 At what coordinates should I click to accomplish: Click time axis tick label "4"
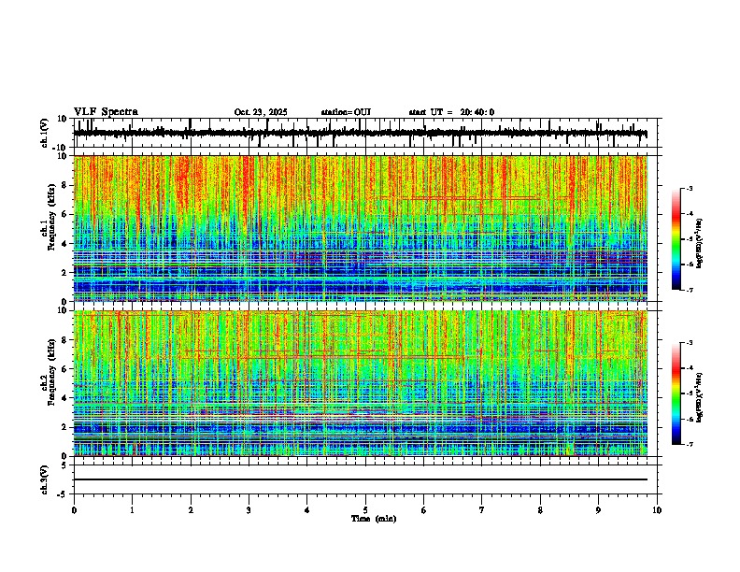coord(307,510)
